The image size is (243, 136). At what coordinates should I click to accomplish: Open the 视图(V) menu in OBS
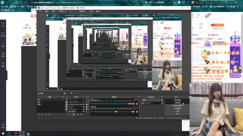pos(54,11)
